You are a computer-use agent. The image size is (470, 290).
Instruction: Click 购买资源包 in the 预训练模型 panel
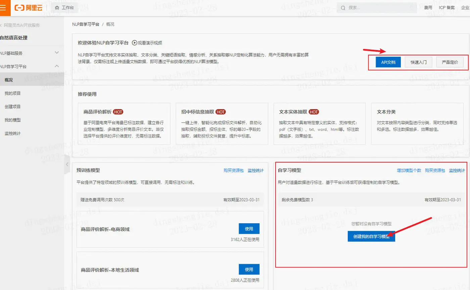234,171
